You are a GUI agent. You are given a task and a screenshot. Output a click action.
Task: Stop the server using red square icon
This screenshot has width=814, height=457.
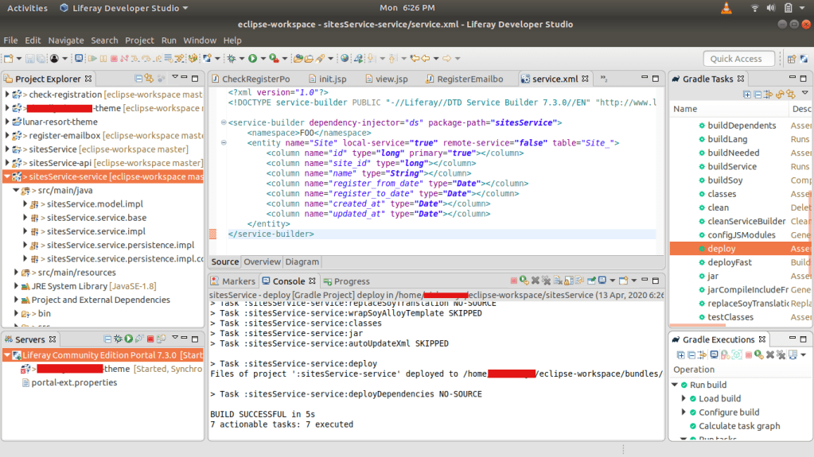click(150, 339)
